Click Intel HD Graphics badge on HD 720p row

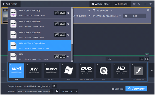pos(60,13)
